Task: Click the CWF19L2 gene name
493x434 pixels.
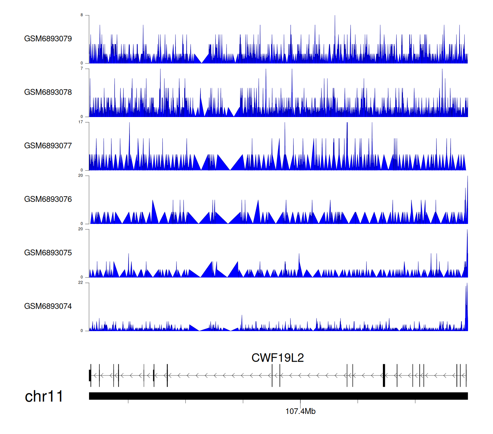Action: [277, 358]
